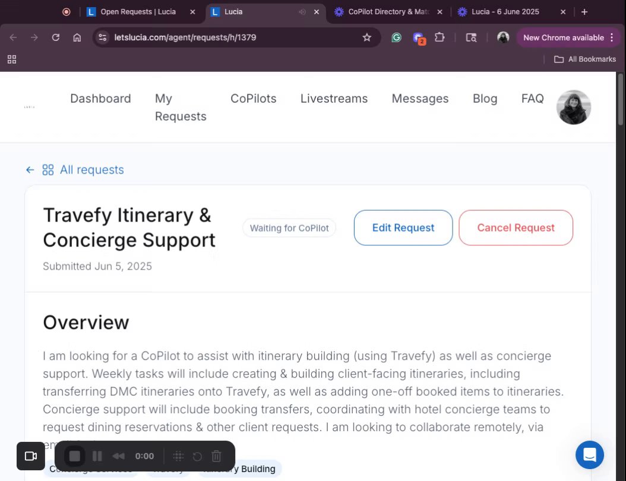The width and height of the screenshot is (626, 481).
Task: Click Cancel Request button
Action: click(516, 228)
